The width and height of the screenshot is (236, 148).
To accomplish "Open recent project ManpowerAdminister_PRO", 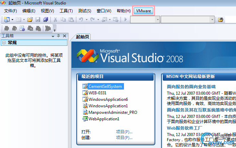I will (x=113, y=112).
